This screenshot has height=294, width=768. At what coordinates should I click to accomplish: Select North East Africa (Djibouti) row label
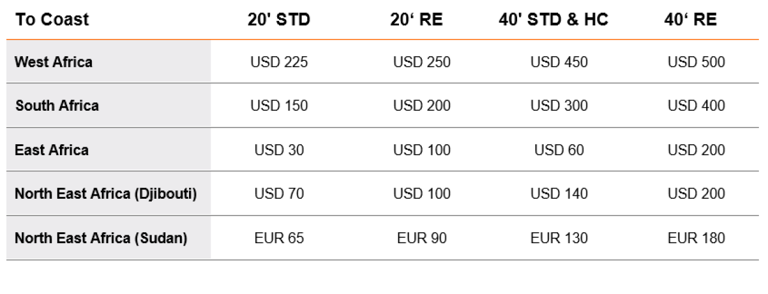[x=106, y=194]
